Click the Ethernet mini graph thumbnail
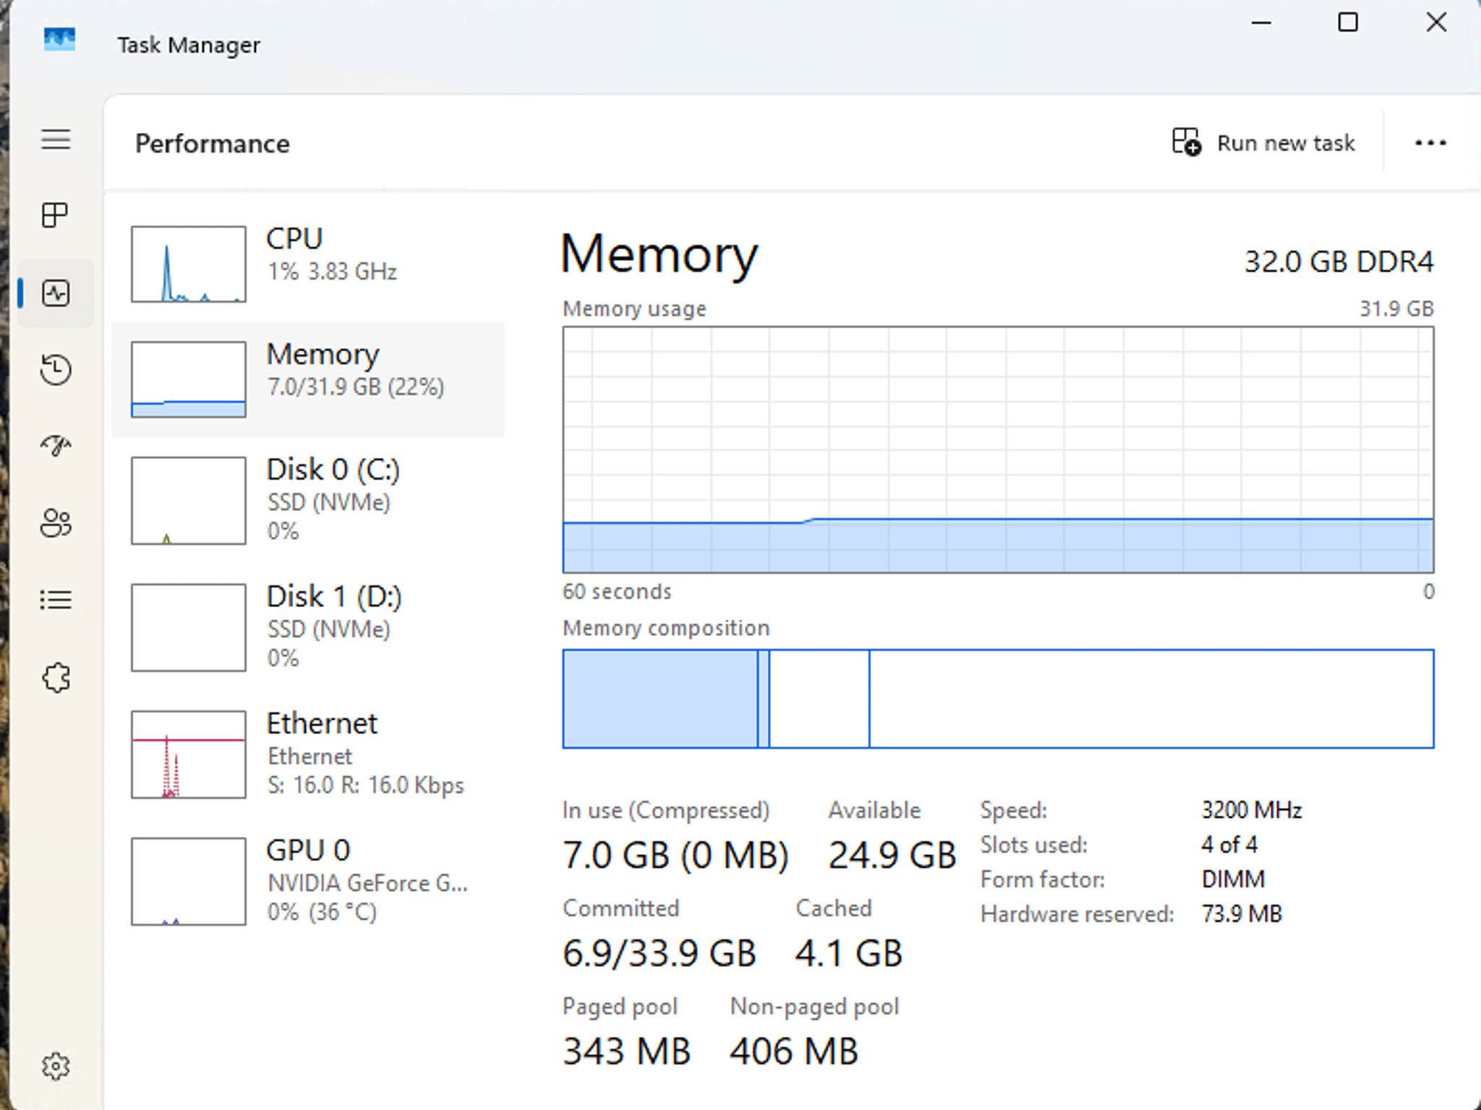1481x1110 pixels. coord(188,754)
